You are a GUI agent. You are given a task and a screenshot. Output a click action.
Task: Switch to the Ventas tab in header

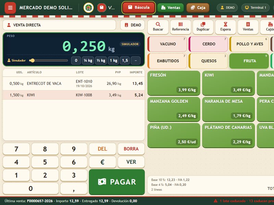(170, 8)
